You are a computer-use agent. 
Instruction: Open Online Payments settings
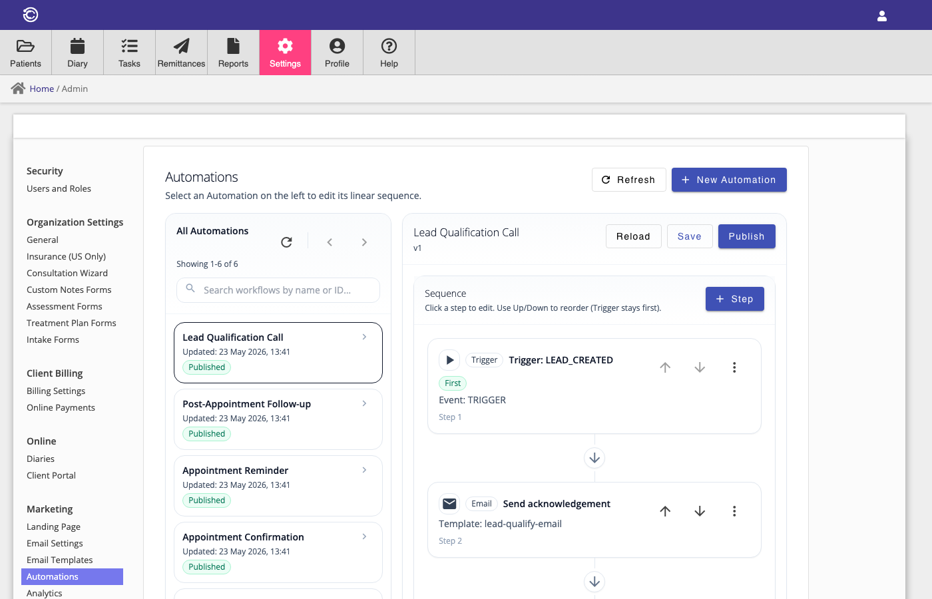pyautogui.click(x=61, y=407)
